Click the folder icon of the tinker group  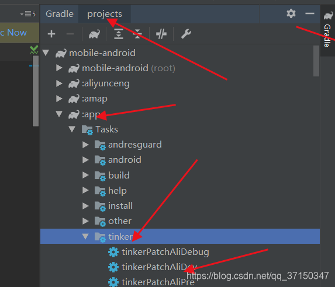click(x=100, y=237)
